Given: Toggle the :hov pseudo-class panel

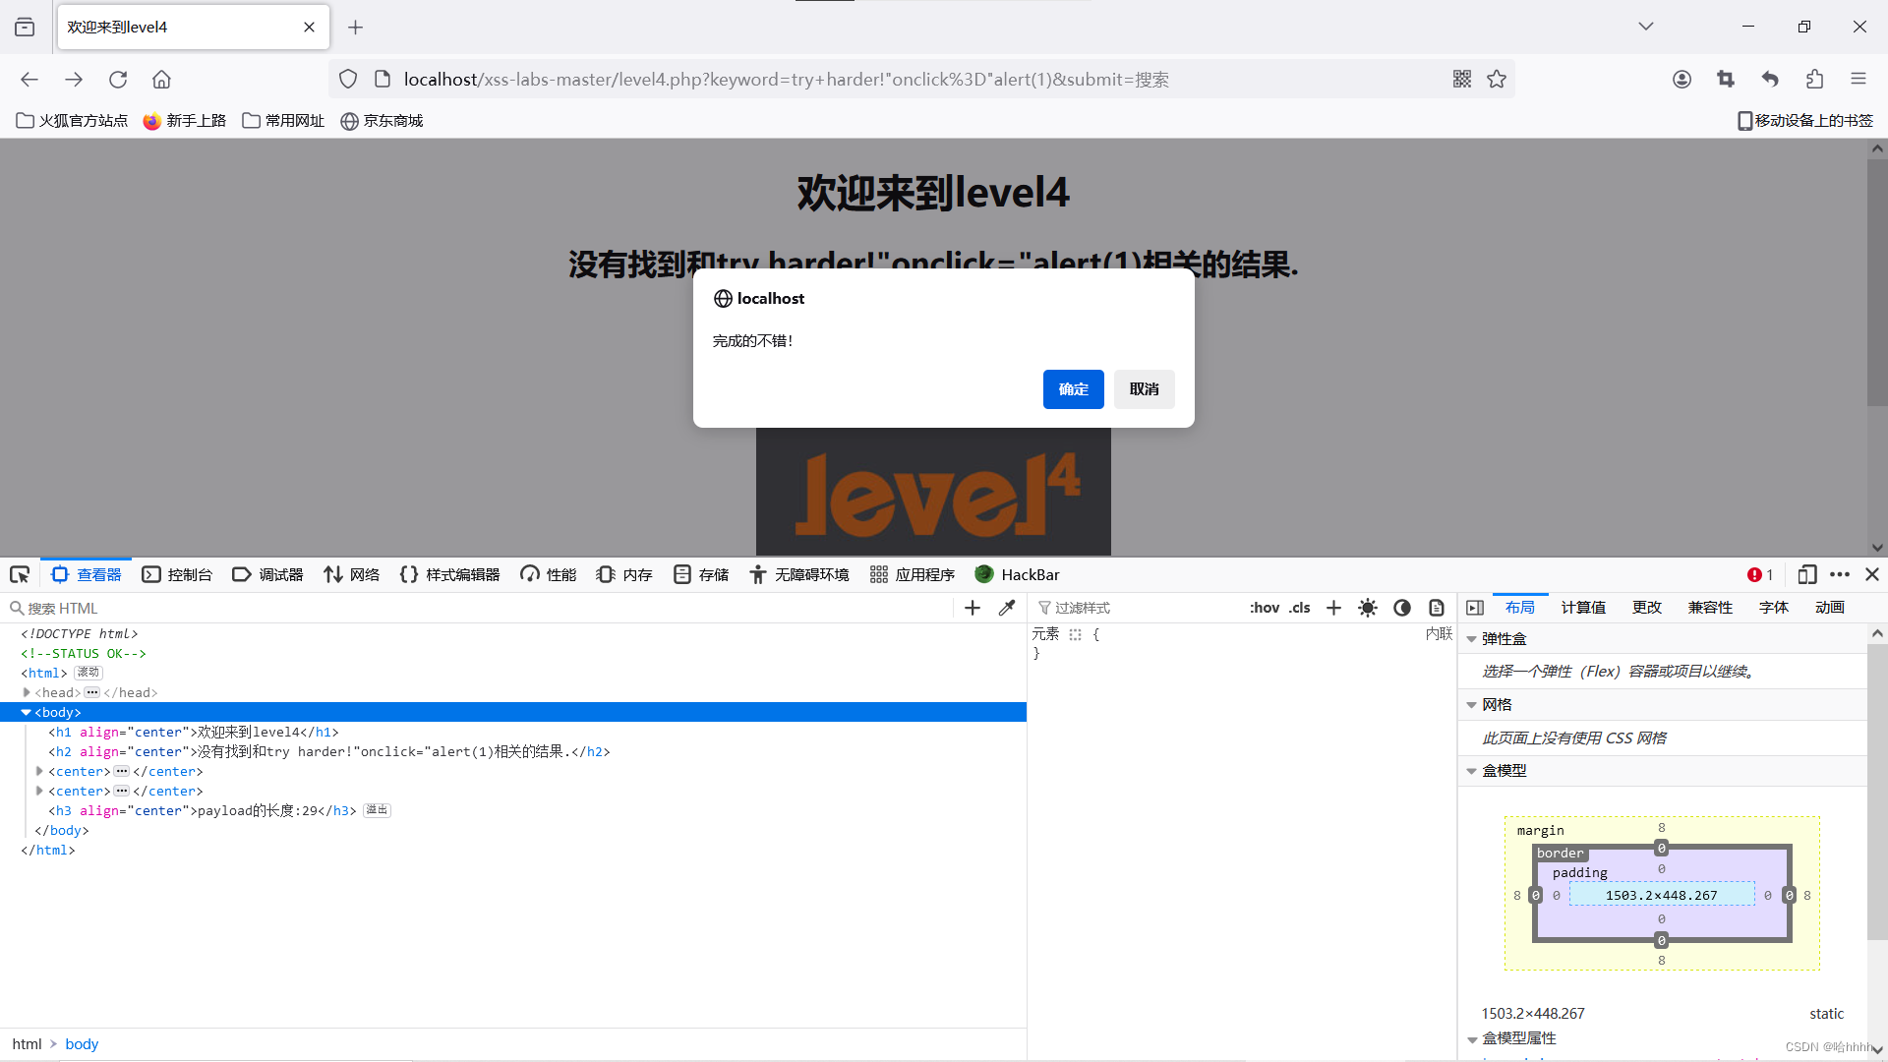Looking at the screenshot, I should pyautogui.click(x=1265, y=608).
